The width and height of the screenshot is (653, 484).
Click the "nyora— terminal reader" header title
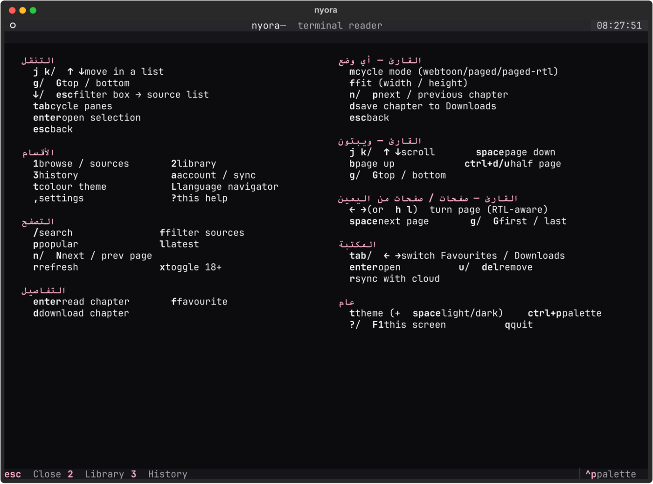(317, 26)
